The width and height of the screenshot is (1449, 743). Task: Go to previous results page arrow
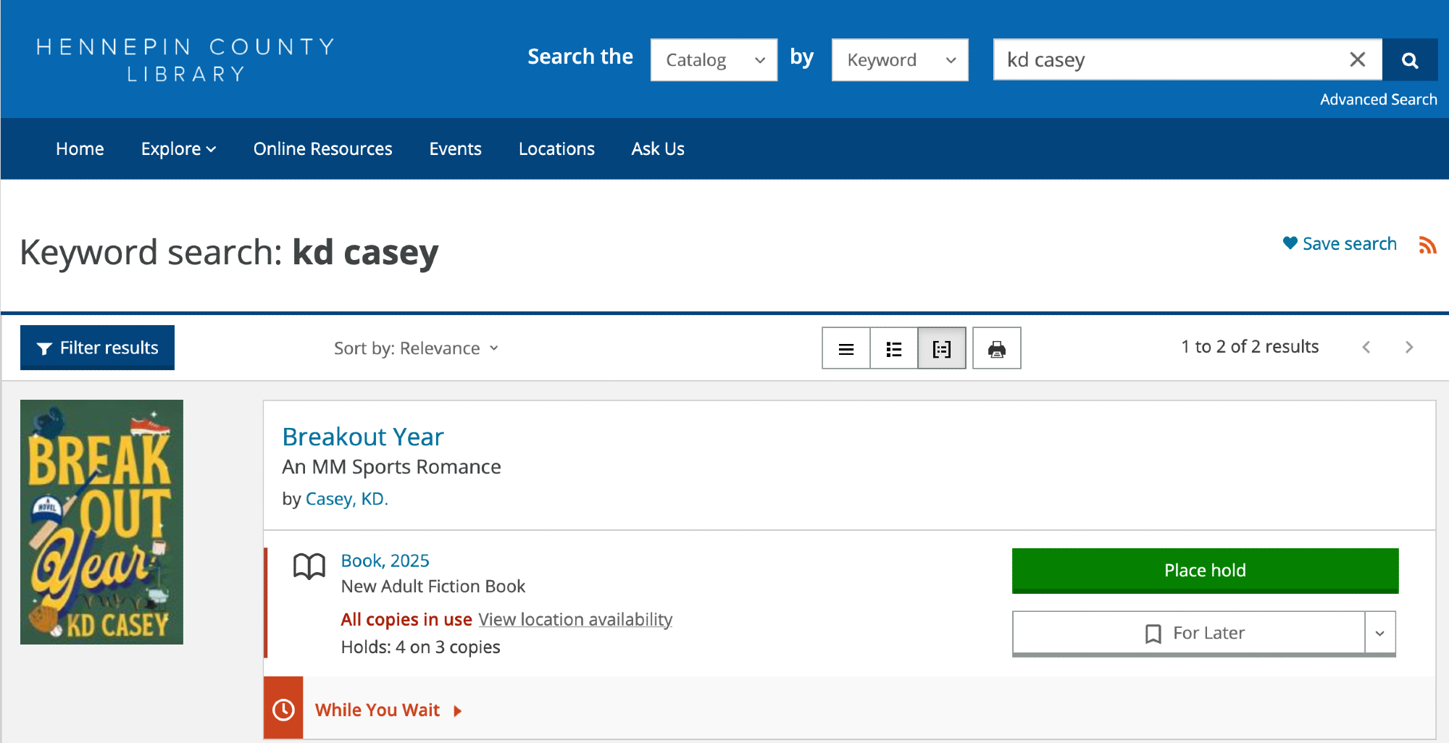(1366, 348)
